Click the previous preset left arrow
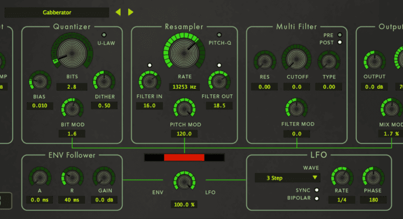The height and width of the screenshot is (219, 403). (118, 11)
